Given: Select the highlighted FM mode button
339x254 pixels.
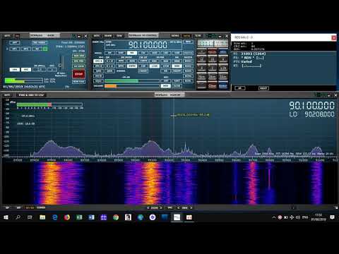Looking at the screenshot, I should click(x=132, y=53).
